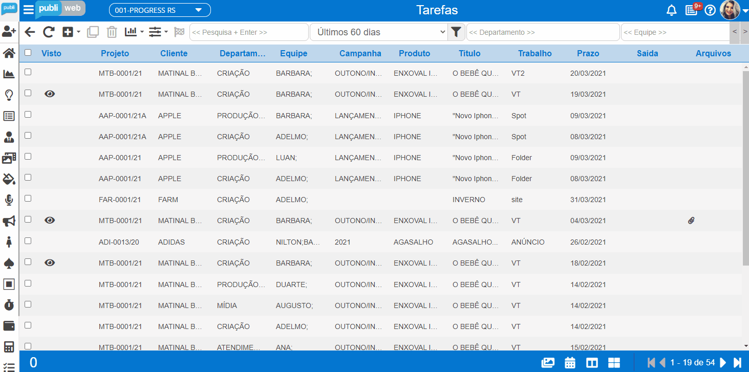This screenshot has height=372, width=749.
Task: Switch to grid cards view icon
Action: (x=614, y=363)
